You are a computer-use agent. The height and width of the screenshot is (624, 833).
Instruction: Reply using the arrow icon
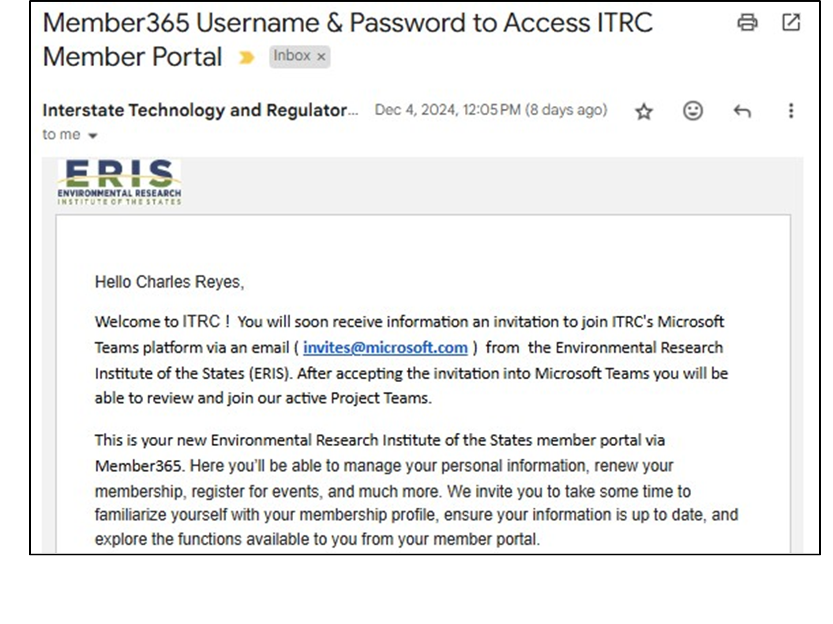[742, 110]
